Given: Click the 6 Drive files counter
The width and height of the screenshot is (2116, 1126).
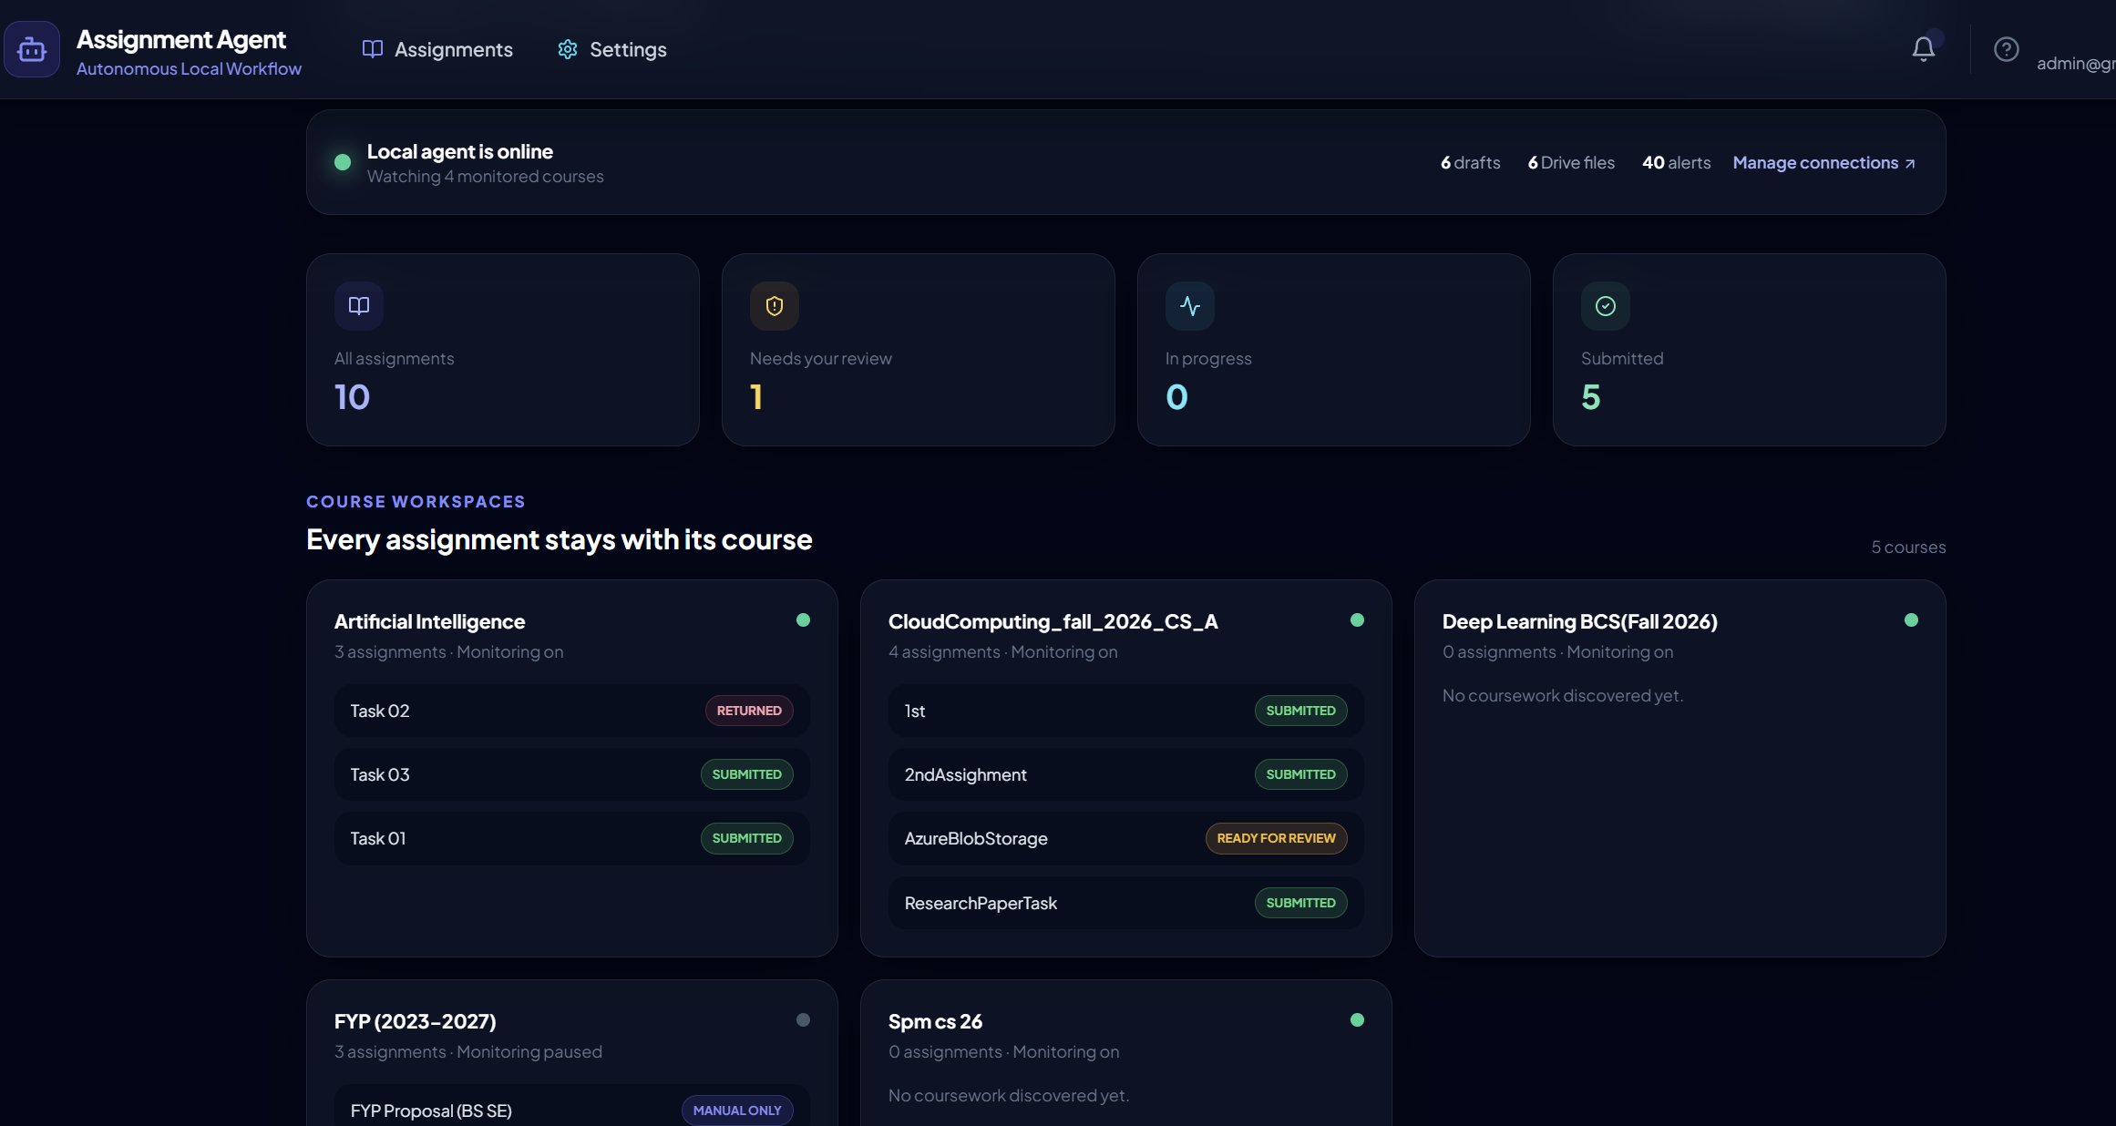Looking at the screenshot, I should (x=1571, y=162).
